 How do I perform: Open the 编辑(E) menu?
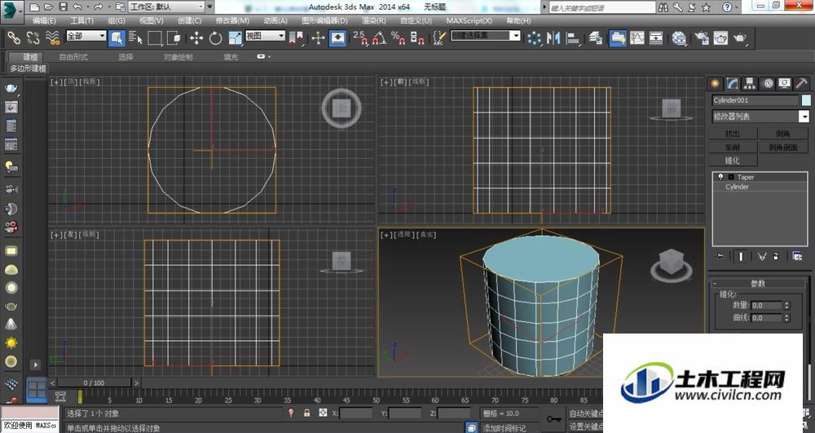(x=44, y=20)
